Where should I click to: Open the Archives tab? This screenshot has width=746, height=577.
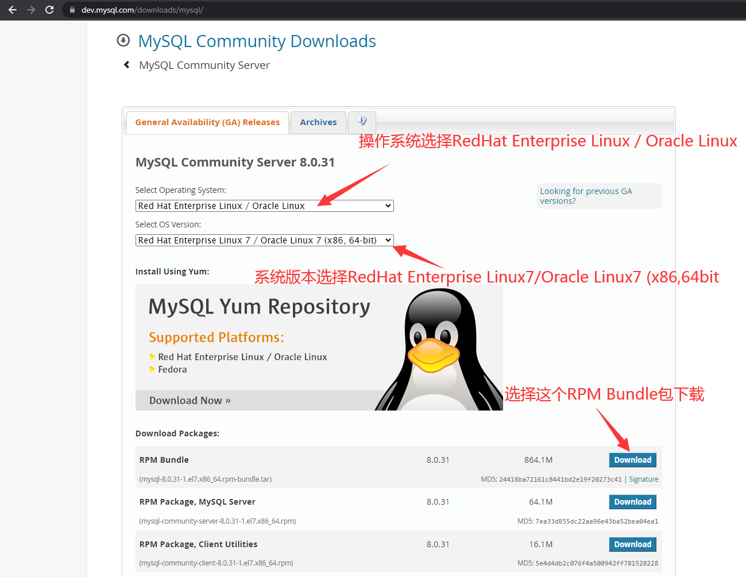pyautogui.click(x=318, y=122)
